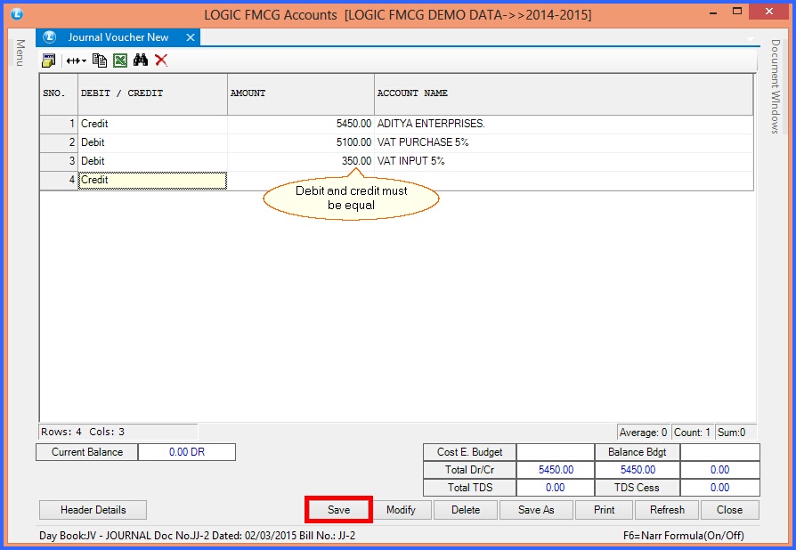
Task: Click the Cost E. Budget value field
Action: 556,452
